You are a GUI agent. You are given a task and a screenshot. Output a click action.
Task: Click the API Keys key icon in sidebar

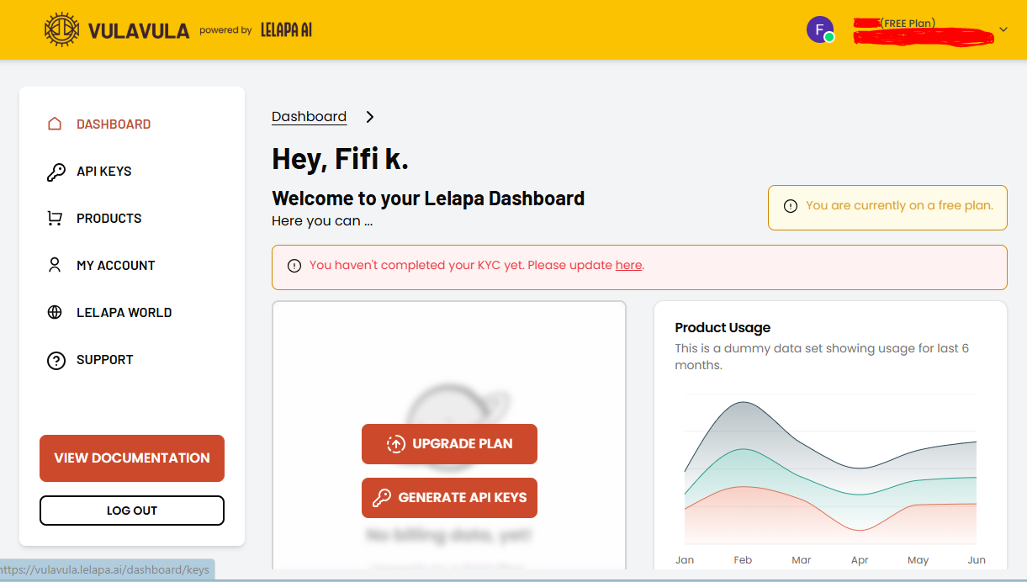click(56, 172)
